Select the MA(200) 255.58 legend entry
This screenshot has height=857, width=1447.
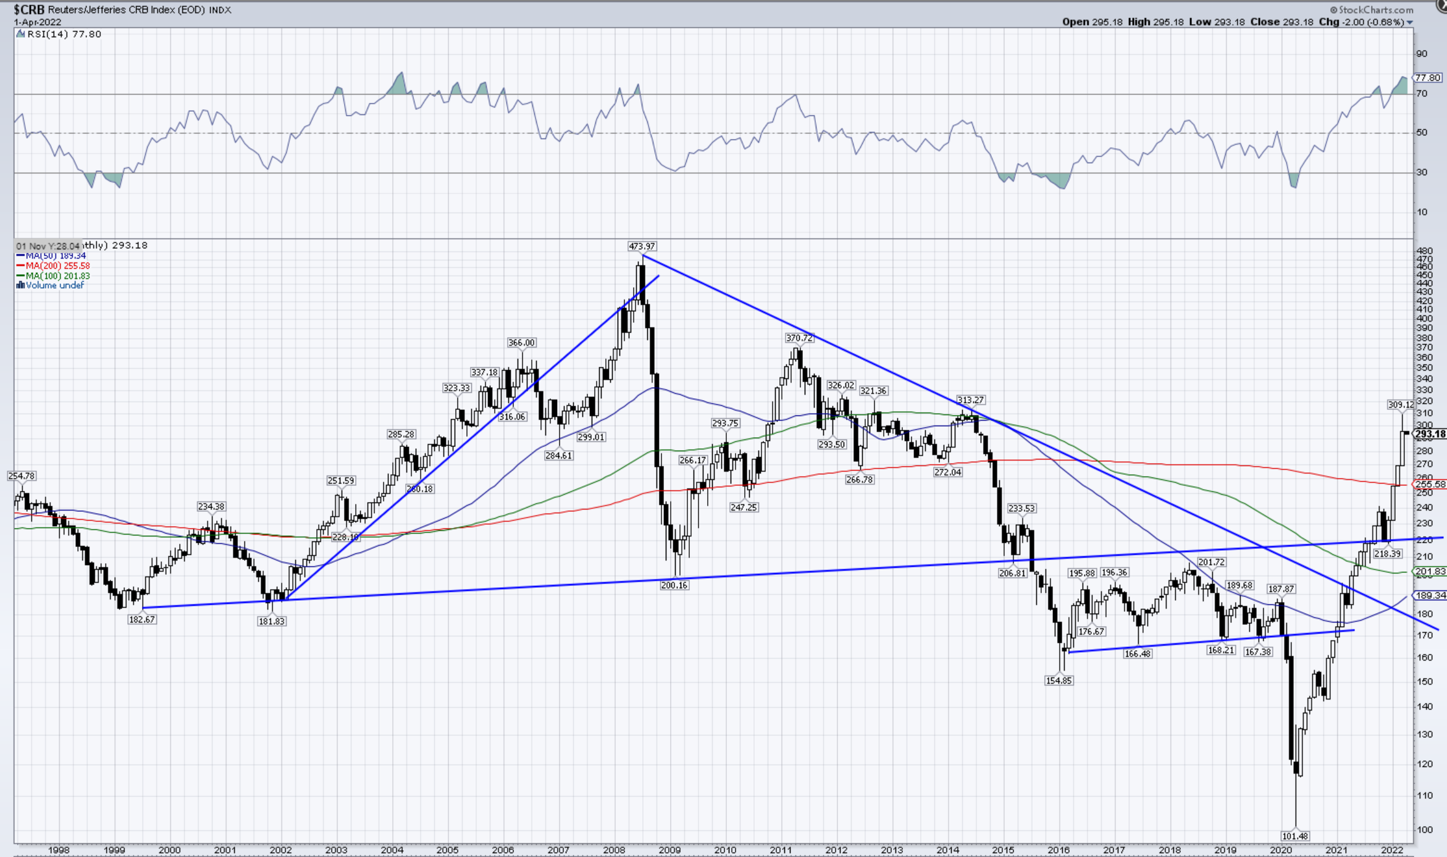pos(57,265)
